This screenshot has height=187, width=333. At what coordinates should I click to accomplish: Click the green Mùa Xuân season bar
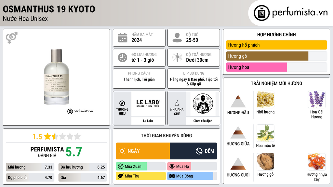pos(131,167)
